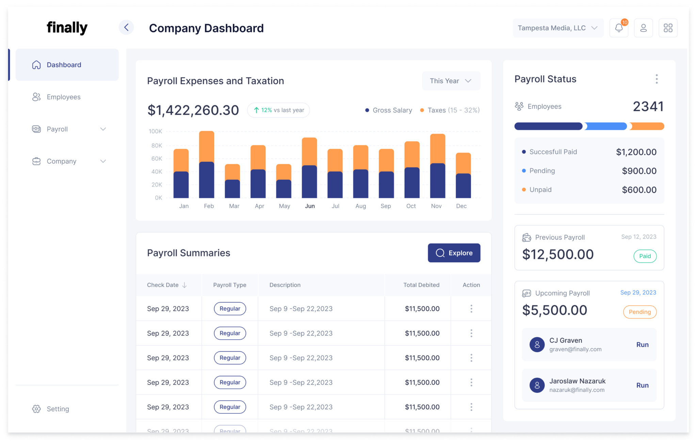
Task: Expand the Payroll sidebar submenu
Action: click(x=103, y=129)
